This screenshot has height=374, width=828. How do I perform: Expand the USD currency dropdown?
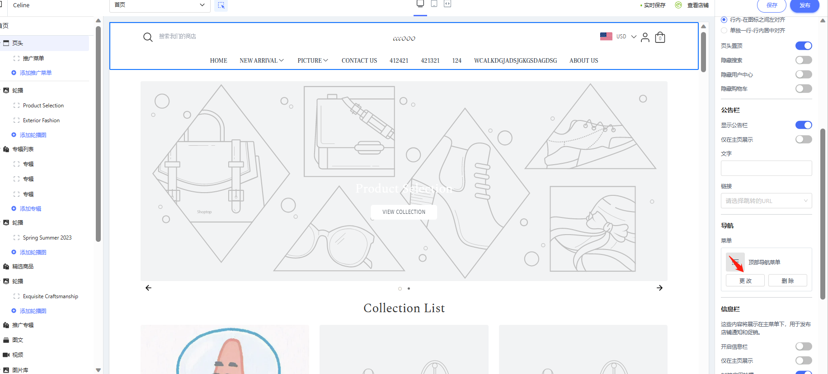pos(634,37)
